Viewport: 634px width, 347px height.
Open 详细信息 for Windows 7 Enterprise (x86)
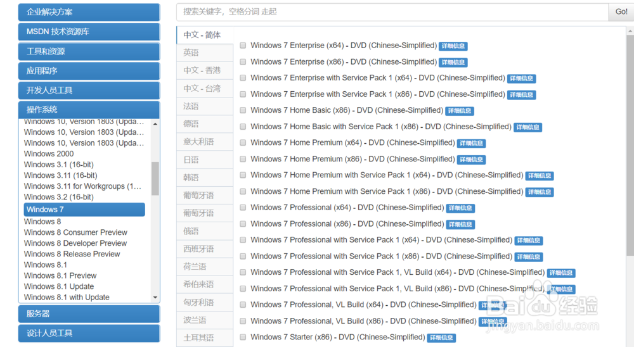coord(453,62)
